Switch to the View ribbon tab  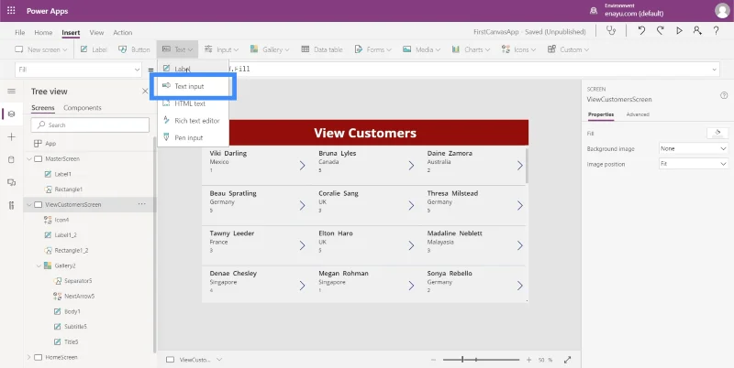point(96,32)
